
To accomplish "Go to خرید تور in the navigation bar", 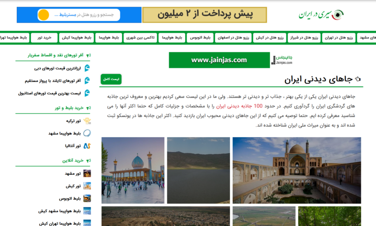I will 44,38.
